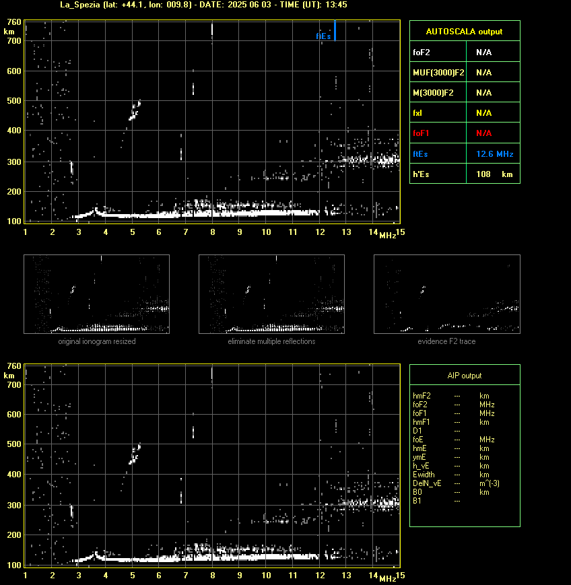571x585 pixels.
Task: Click the 108 km h'Es value
Action: point(494,174)
